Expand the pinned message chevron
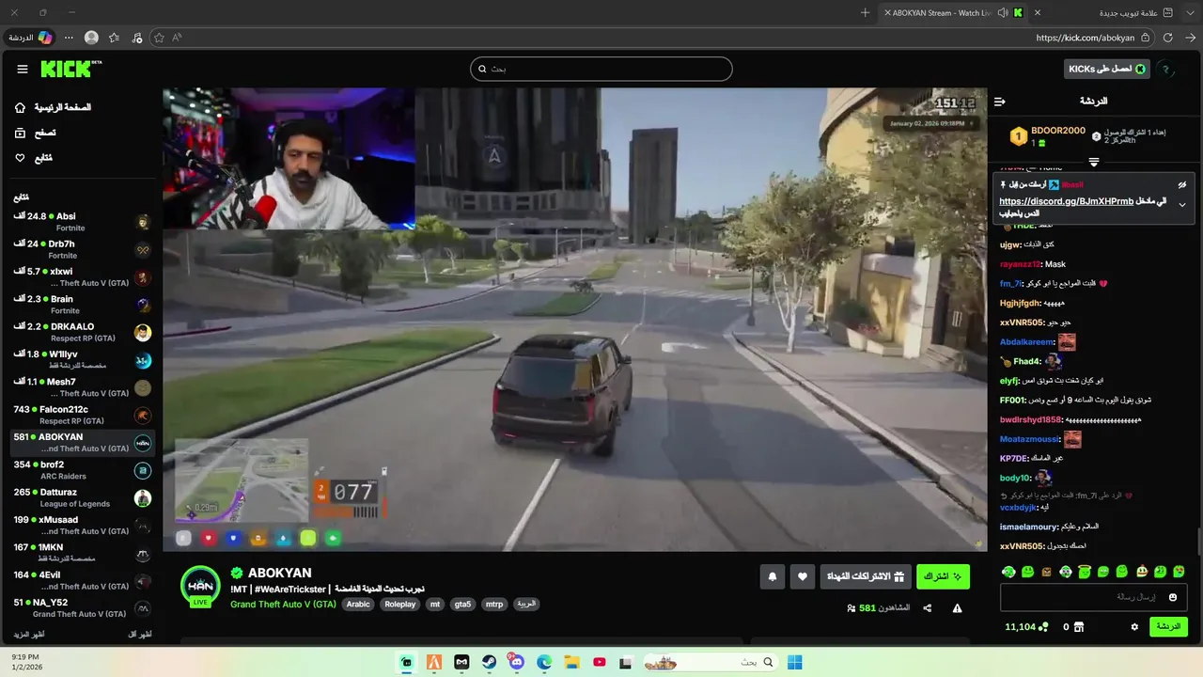This screenshot has width=1203, height=677. pyautogui.click(x=1182, y=205)
